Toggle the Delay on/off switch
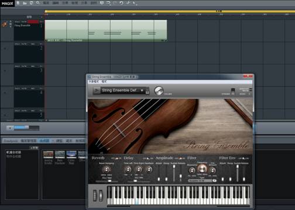Image resolution: width=295 pixels, height=210 pixels. (x=148, y=159)
